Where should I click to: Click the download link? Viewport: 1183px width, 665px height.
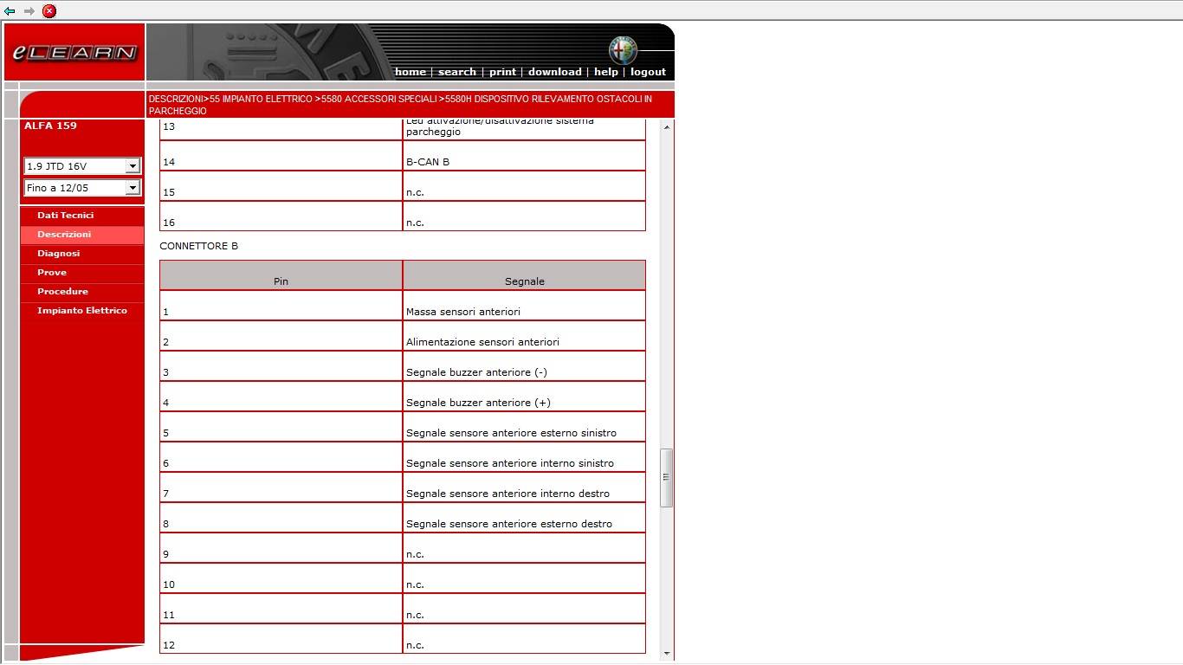click(554, 72)
